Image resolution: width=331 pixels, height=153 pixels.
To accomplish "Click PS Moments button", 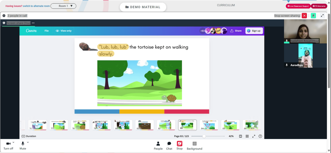I will (x=319, y=6).
